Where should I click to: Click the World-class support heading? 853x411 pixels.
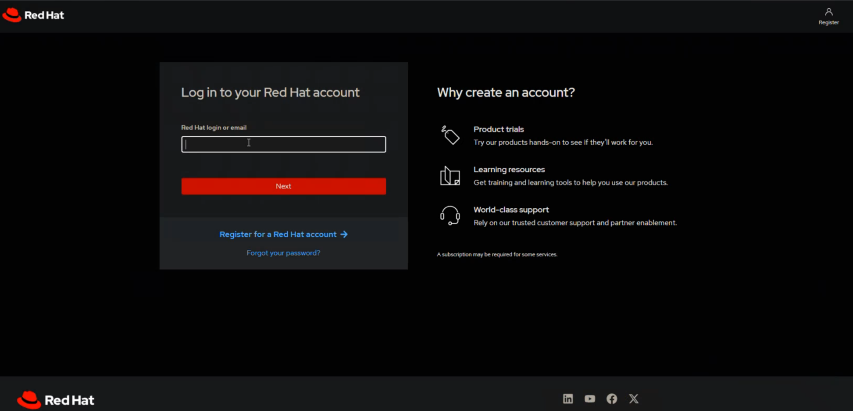(x=511, y=209)
